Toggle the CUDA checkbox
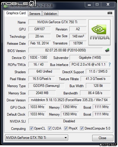 50,128
